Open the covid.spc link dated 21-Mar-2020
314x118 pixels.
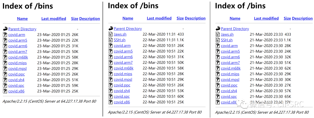click(229, 96)
